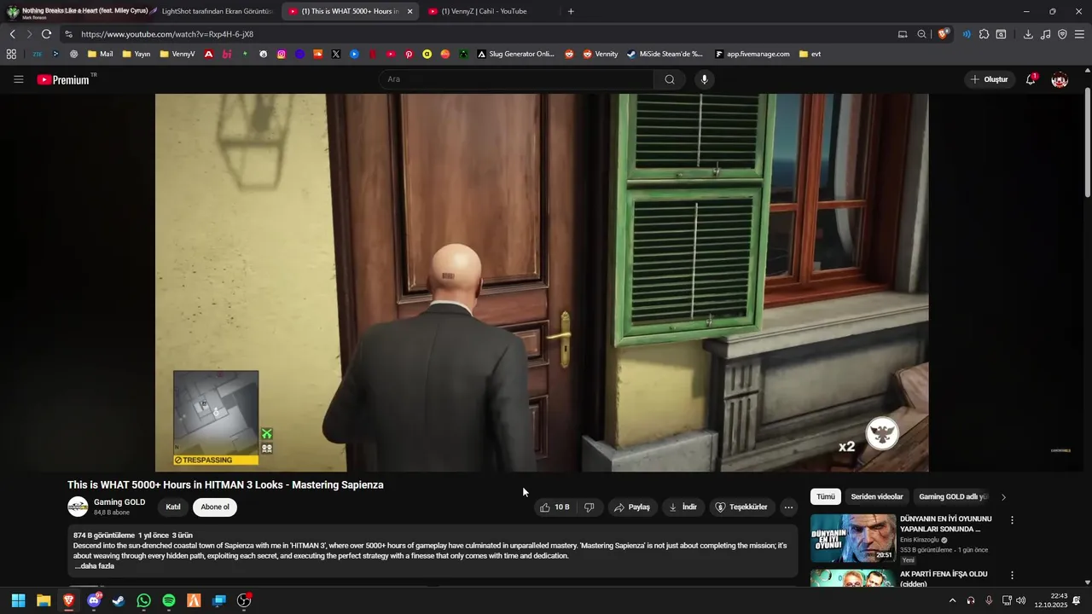The image size is (1092, 614).
Task: Go back to previous page
Action: [x=13, y=34]
